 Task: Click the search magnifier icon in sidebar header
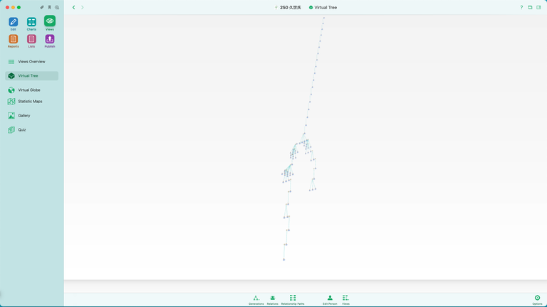pyautogui.click(x=57, y=7)
